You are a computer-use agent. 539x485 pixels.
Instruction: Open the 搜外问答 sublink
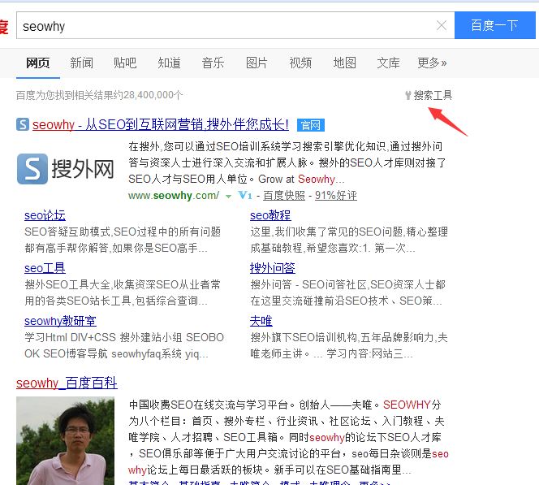tap(273, 268)
